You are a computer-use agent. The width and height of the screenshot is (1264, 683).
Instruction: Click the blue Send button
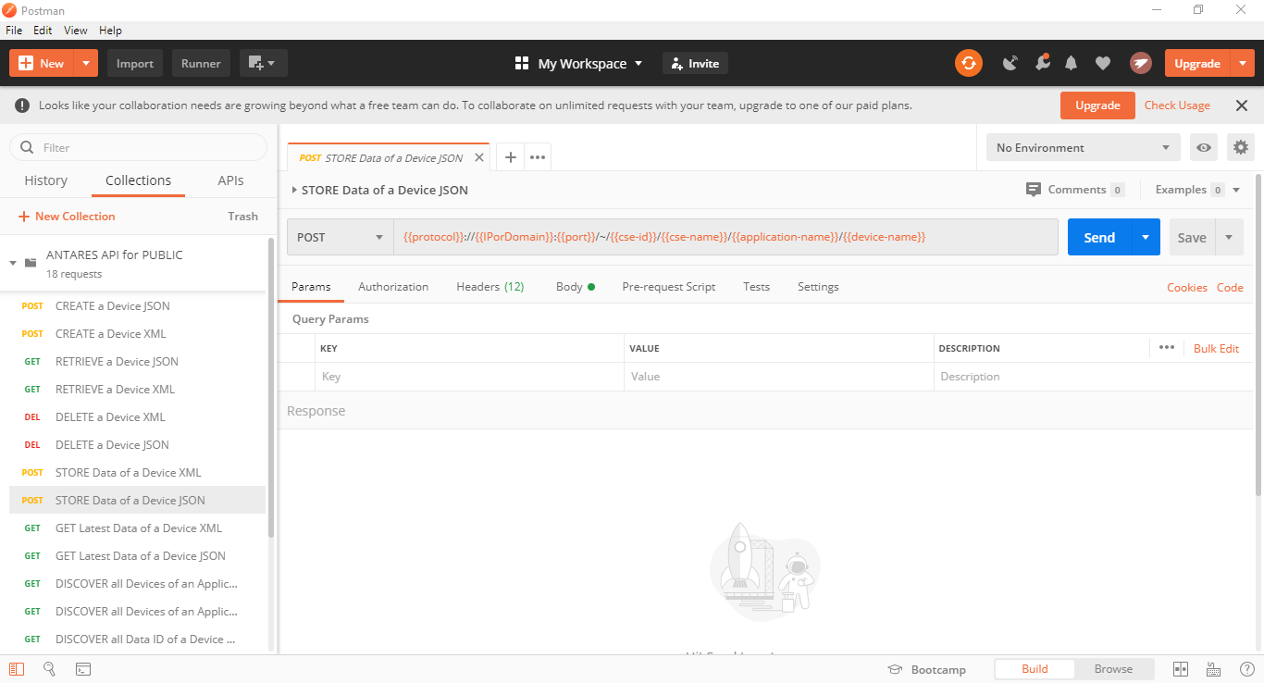pyautogui.click(x=1098, y=237)
